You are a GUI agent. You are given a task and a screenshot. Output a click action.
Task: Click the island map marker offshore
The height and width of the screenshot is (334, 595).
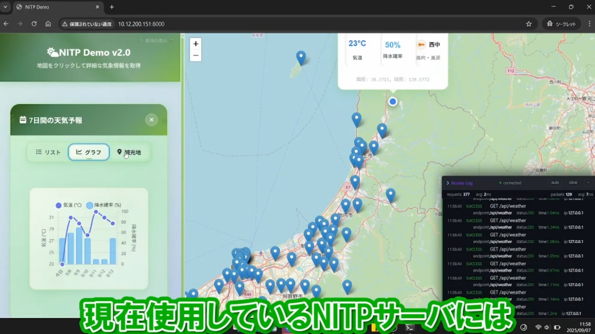click(301, 58)
